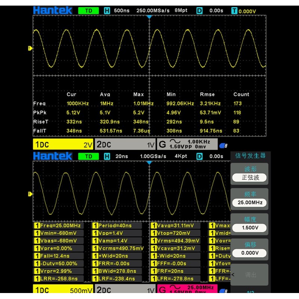The height and width of the screenshot is (299, 299).
Task: Toggle channel 1 DC 2V in top display
Action: click(x=63, y=145)
